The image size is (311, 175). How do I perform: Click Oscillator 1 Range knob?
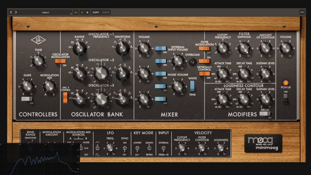click(80, 48)
